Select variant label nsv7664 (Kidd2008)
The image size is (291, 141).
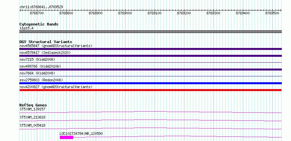coord(37,73)
